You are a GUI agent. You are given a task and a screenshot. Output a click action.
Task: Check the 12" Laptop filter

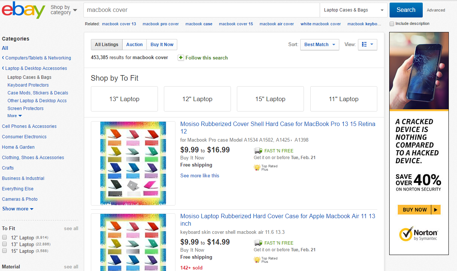[x=4, y=237]
